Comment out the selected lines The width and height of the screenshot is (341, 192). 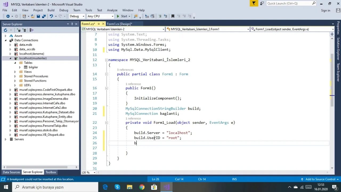tap(160, 16)
